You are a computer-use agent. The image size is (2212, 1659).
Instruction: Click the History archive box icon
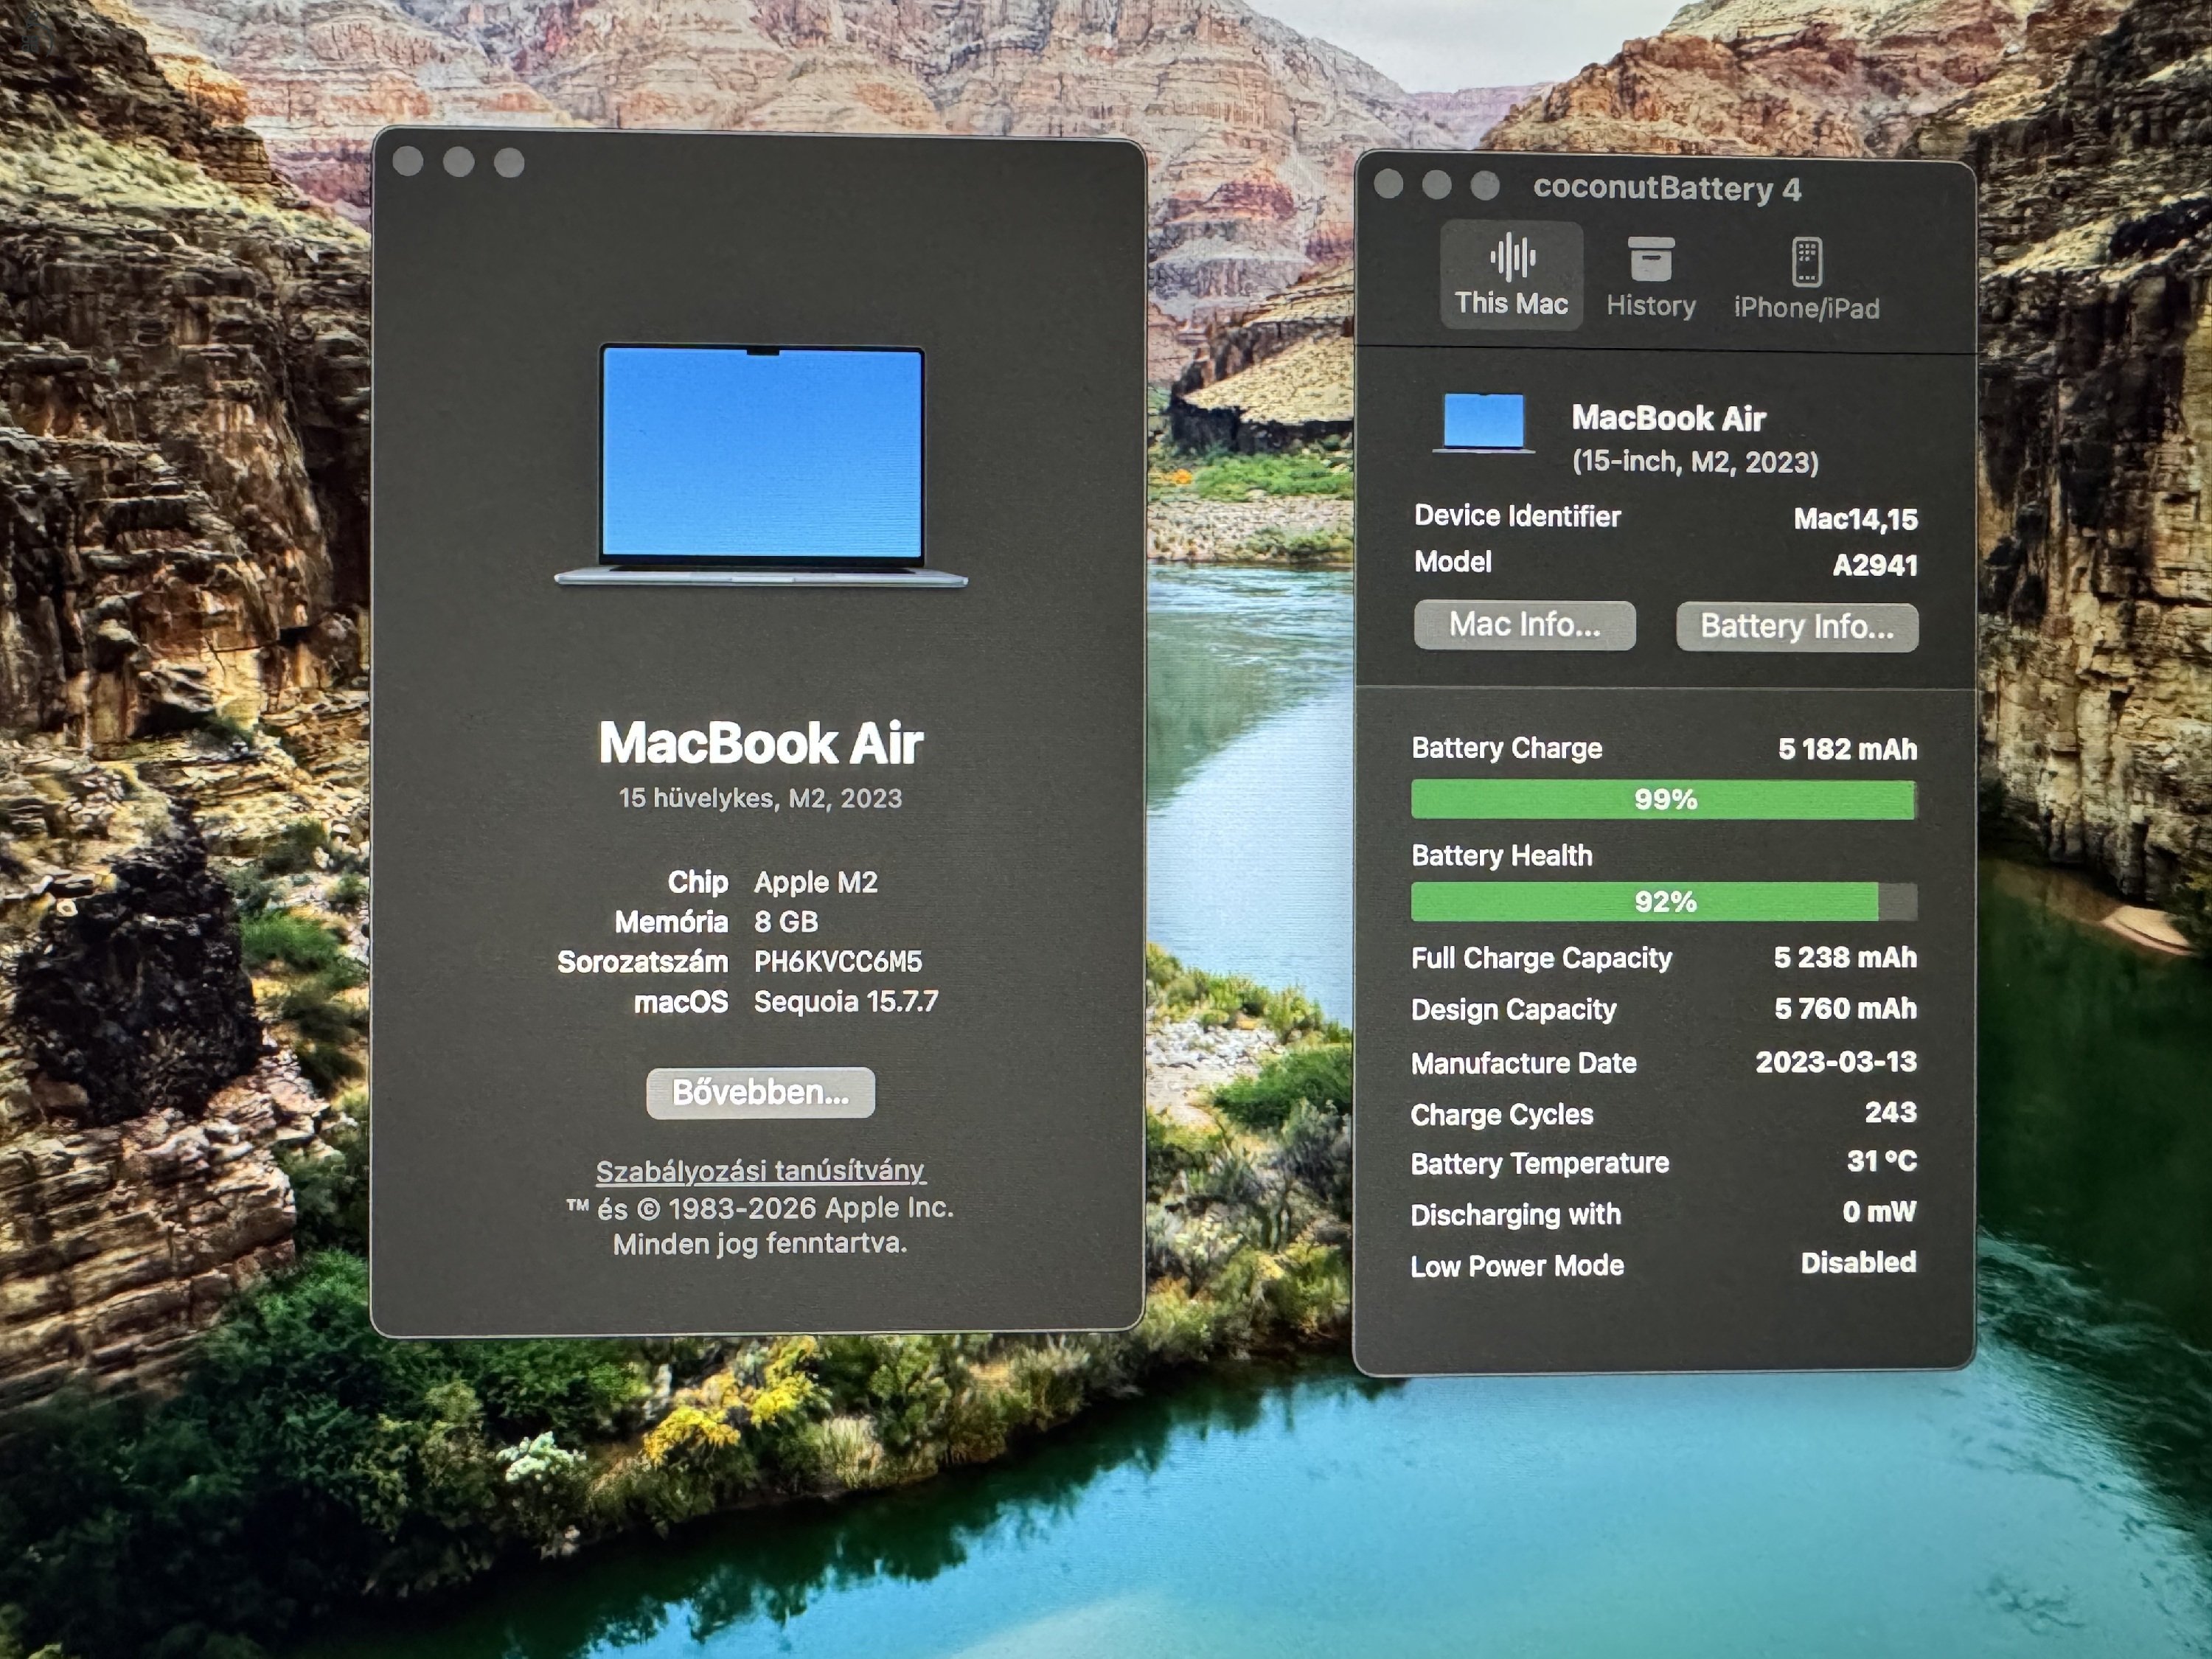click(x=1651, y=259)
